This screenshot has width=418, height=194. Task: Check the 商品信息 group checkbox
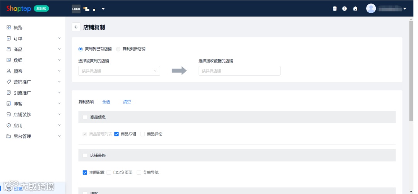[x=85, y=117]
